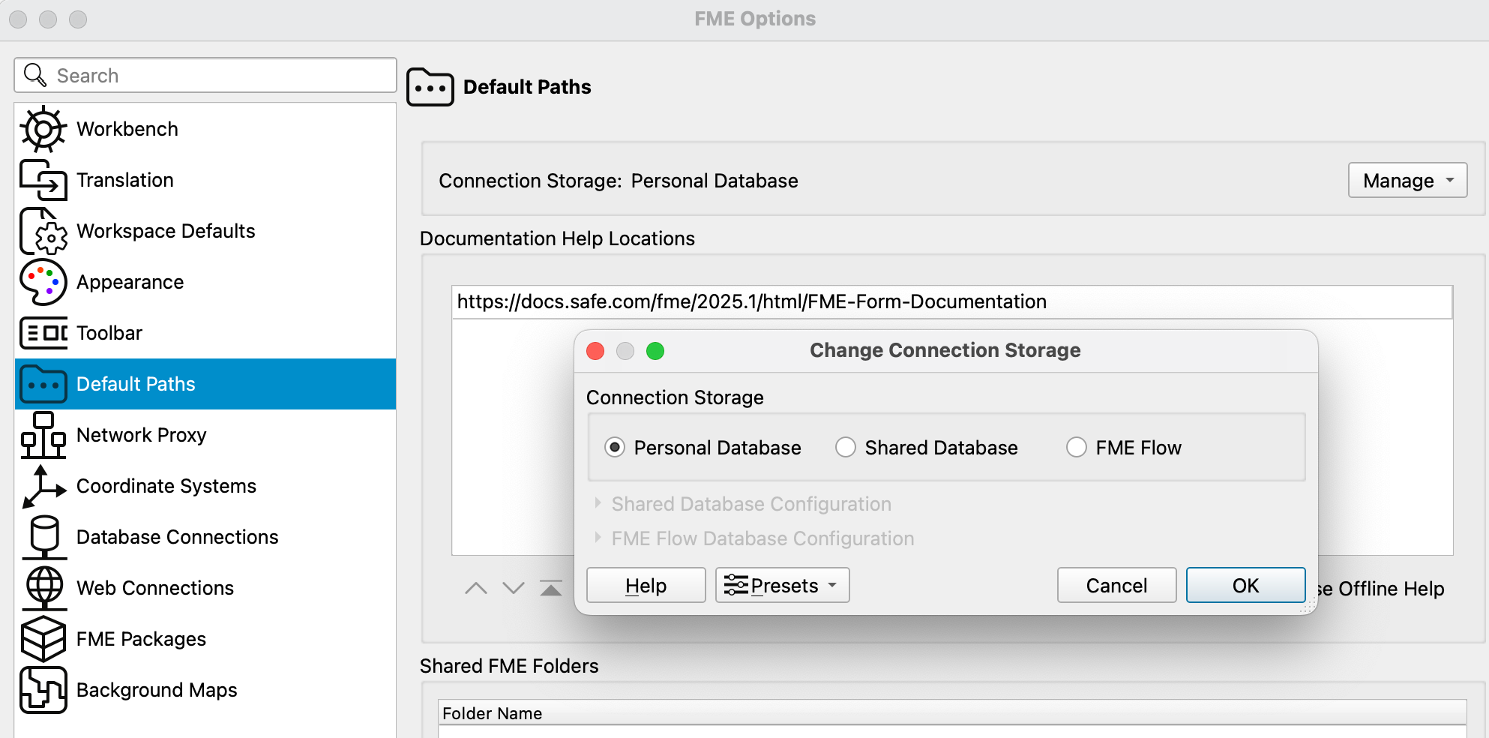1489x738 pixels.
Task: Open the Manage dropdown
Action: (1407, 181)
